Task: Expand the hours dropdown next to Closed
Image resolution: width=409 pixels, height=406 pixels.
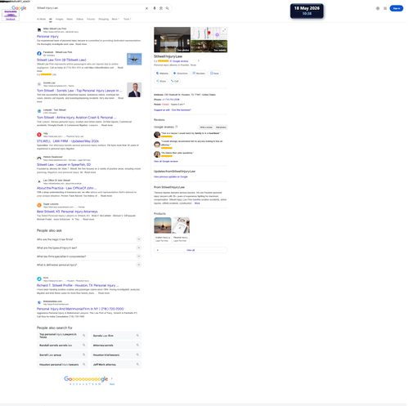Action: pos(185,105)
